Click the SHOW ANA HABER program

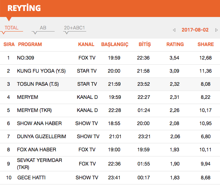click(39, 123)
